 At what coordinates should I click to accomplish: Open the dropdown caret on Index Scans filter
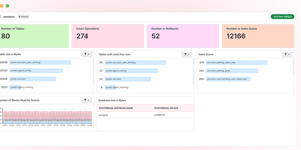pyautogui.click(x=289, y=54)
